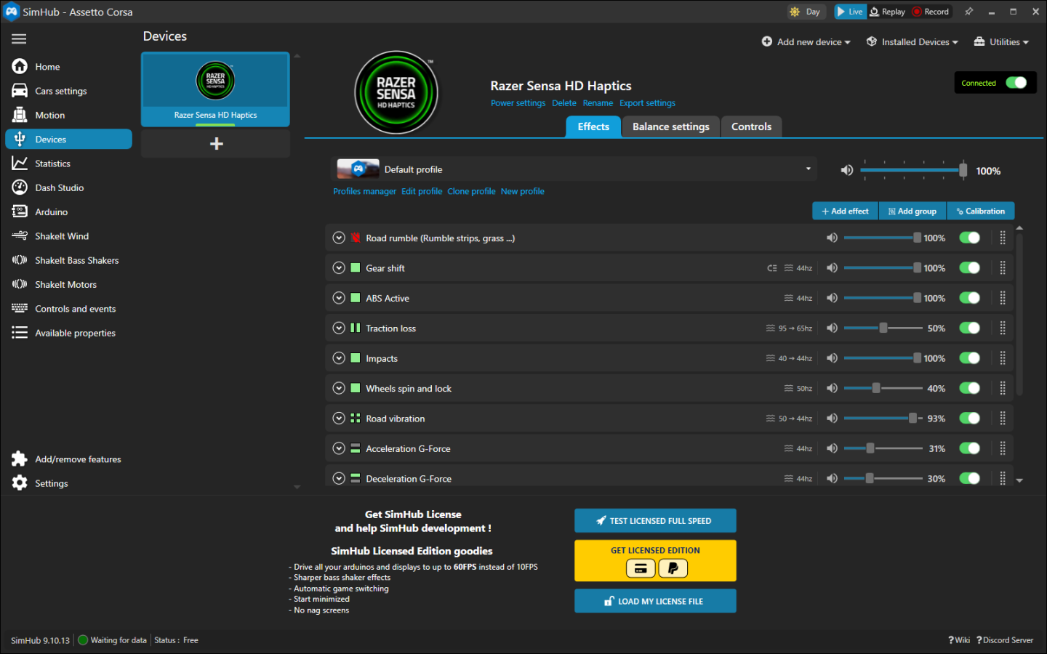Click the Add/remove features puzzle icon
Screen dimensions: 1047x654
[20, 459]
